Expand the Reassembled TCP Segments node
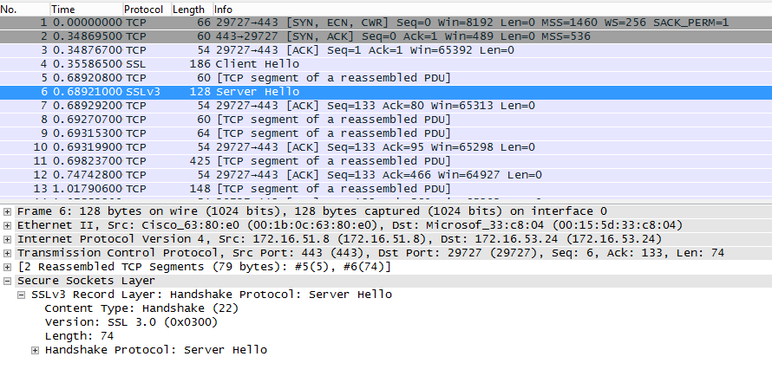Screen dimensions: 772x376 (x=8, y=267)
